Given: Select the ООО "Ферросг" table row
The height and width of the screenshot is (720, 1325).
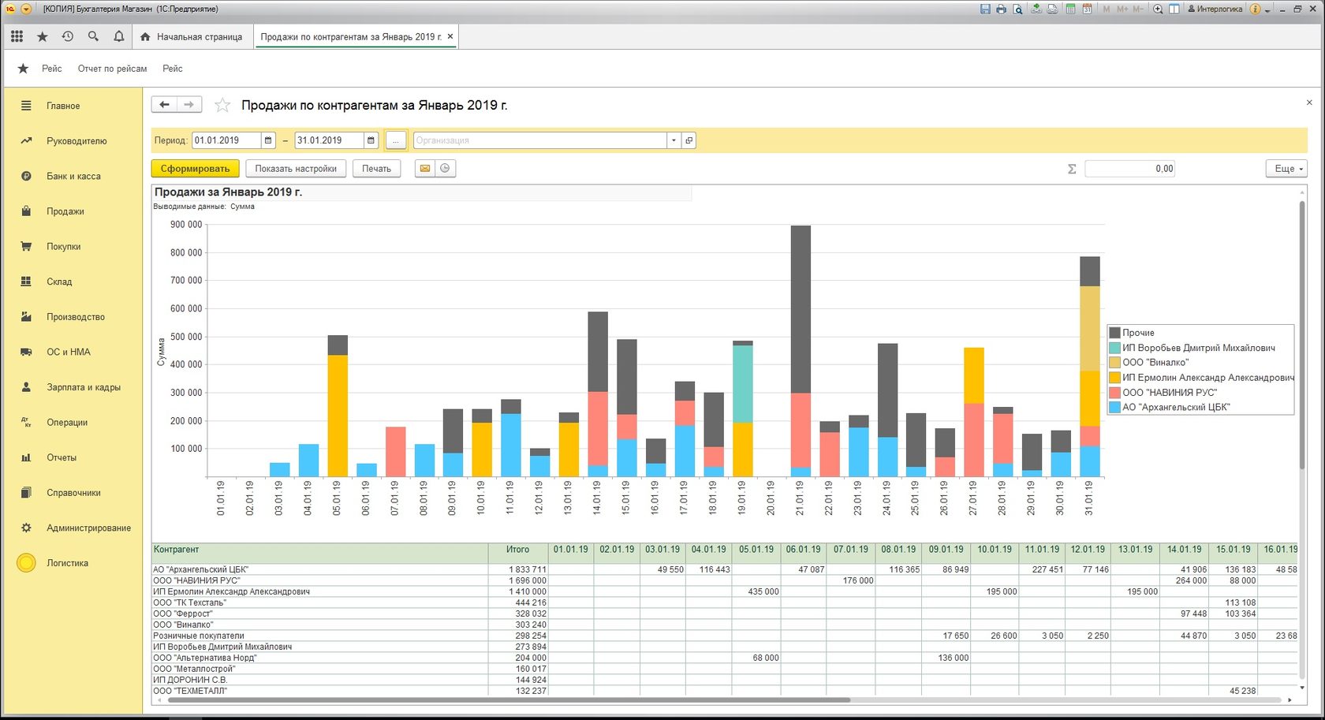Looking at the screenshot, I should (x=724, y=614).
